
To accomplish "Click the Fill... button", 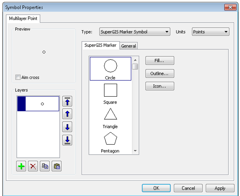I will 159,60.
